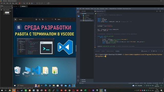Open the Run menu in VS Code

tap(98, 9)
